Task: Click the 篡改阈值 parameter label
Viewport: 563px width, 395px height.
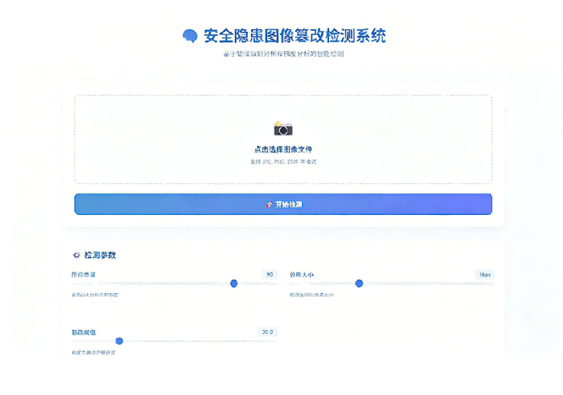Action: [x=83, y=332]
